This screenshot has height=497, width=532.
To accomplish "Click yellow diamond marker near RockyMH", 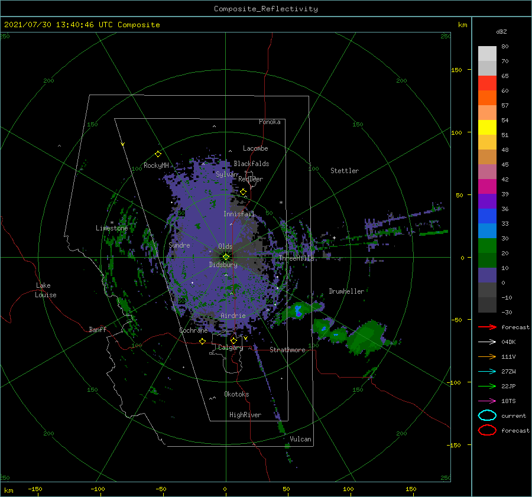I will point(158,154).
